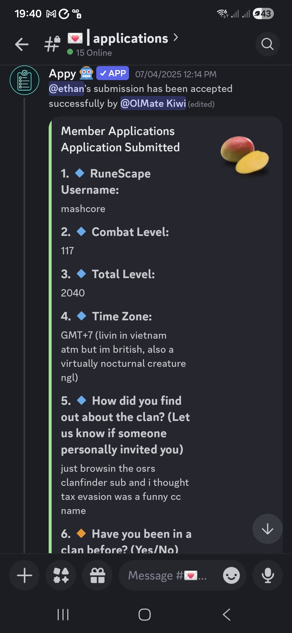
Task: Tap the microphone voice message button
Action: [x=268, y=575]
